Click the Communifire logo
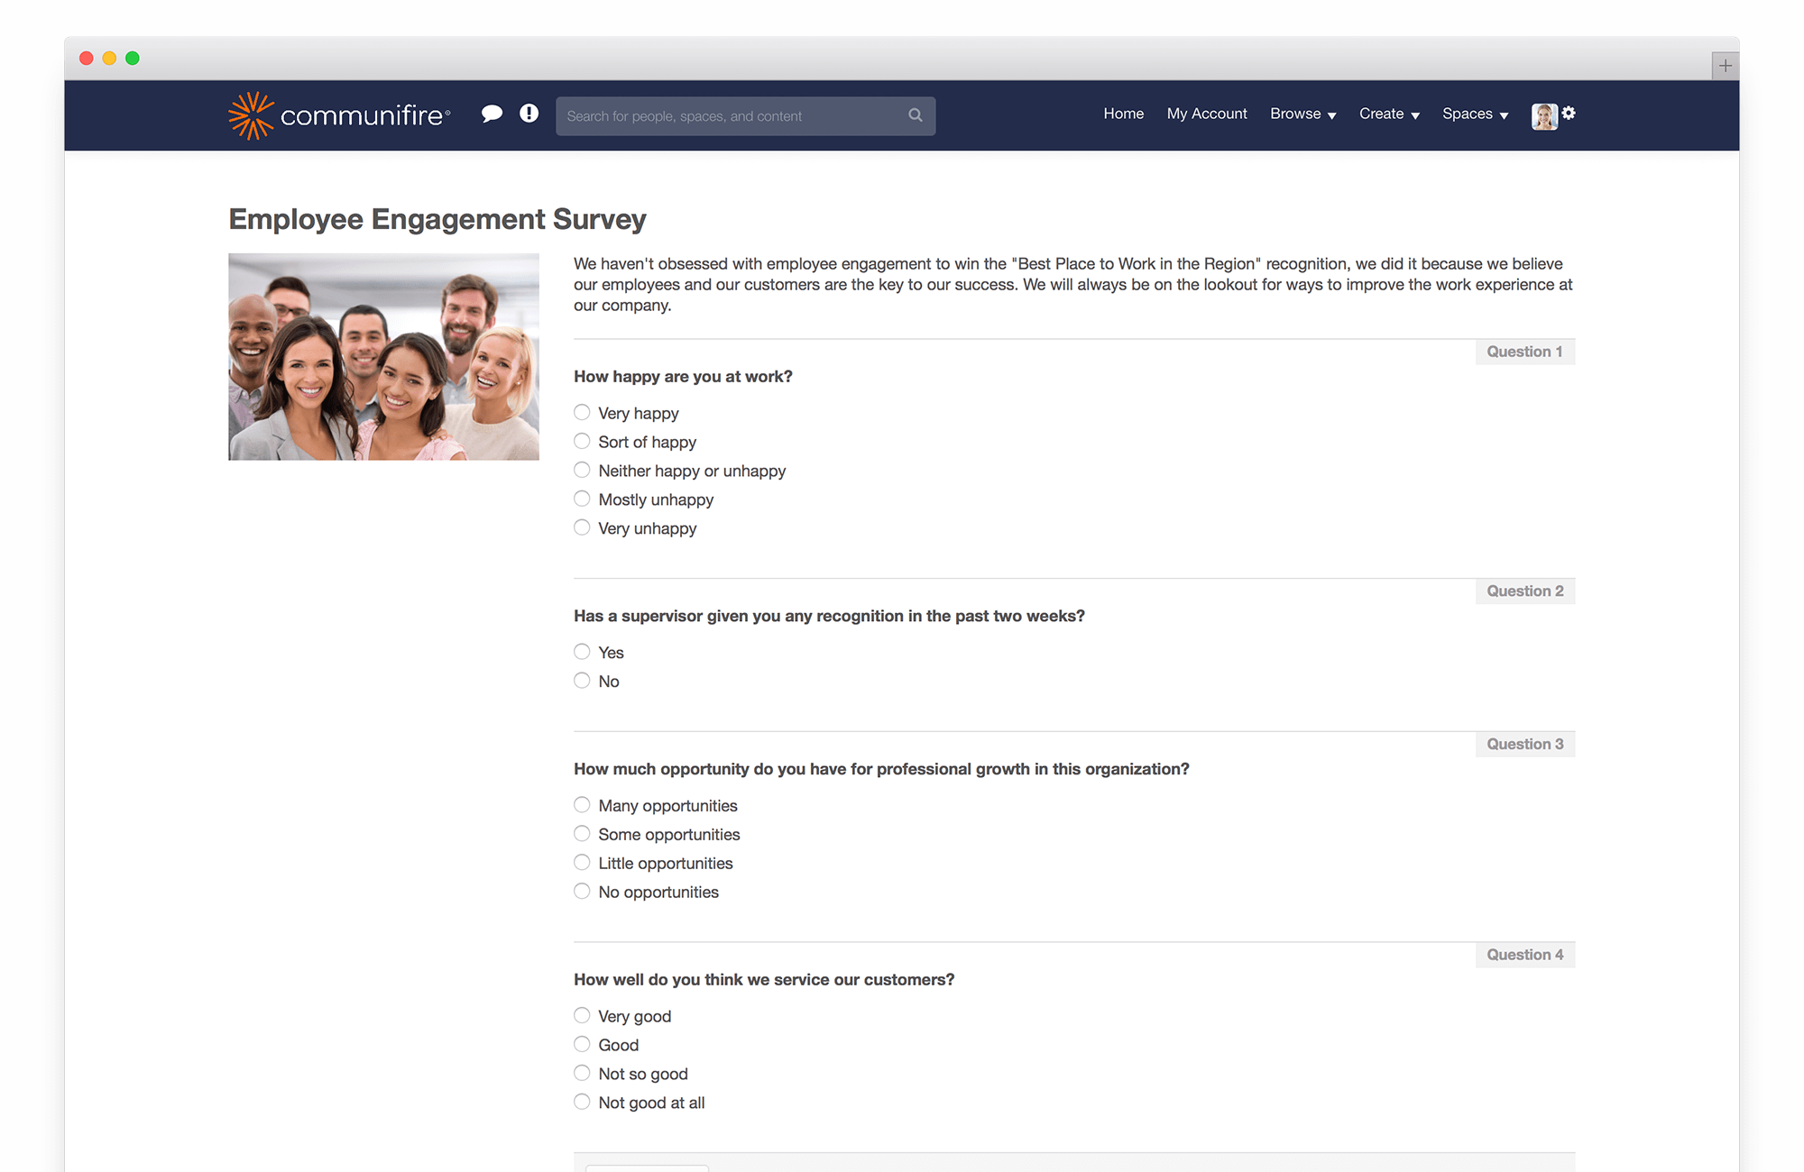Image resolution: width=1804 pixels, height=1172 pixels. 338,114
